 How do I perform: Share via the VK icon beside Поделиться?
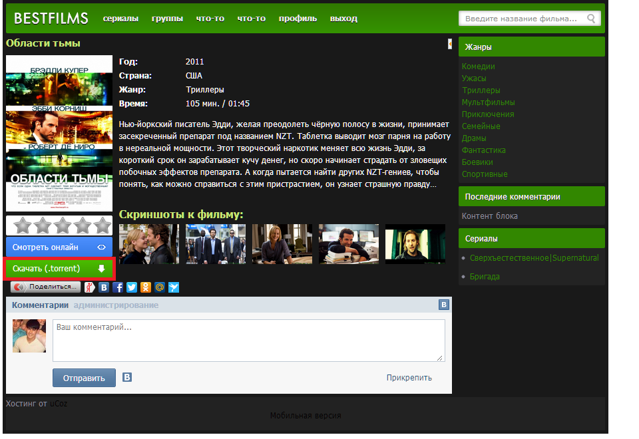point(104,287)
